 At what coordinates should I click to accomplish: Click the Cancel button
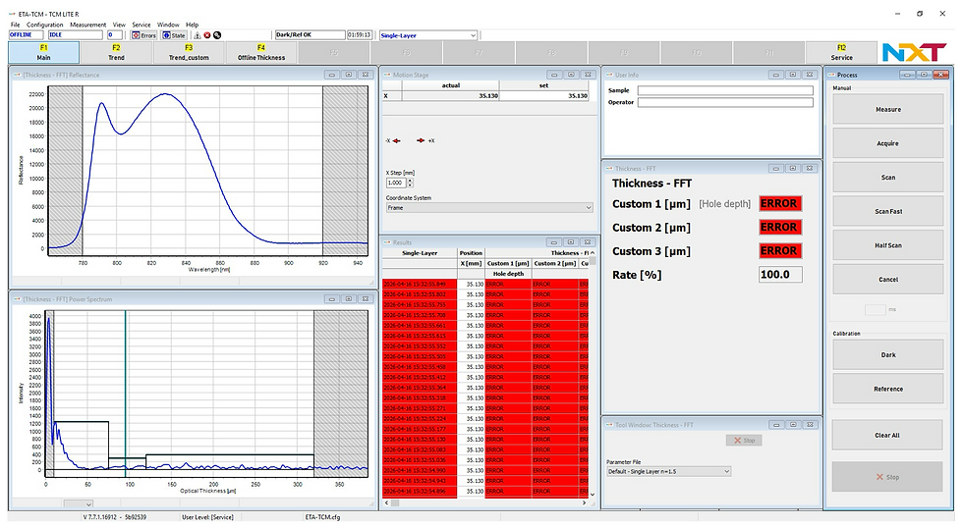(x=888, y=279)
